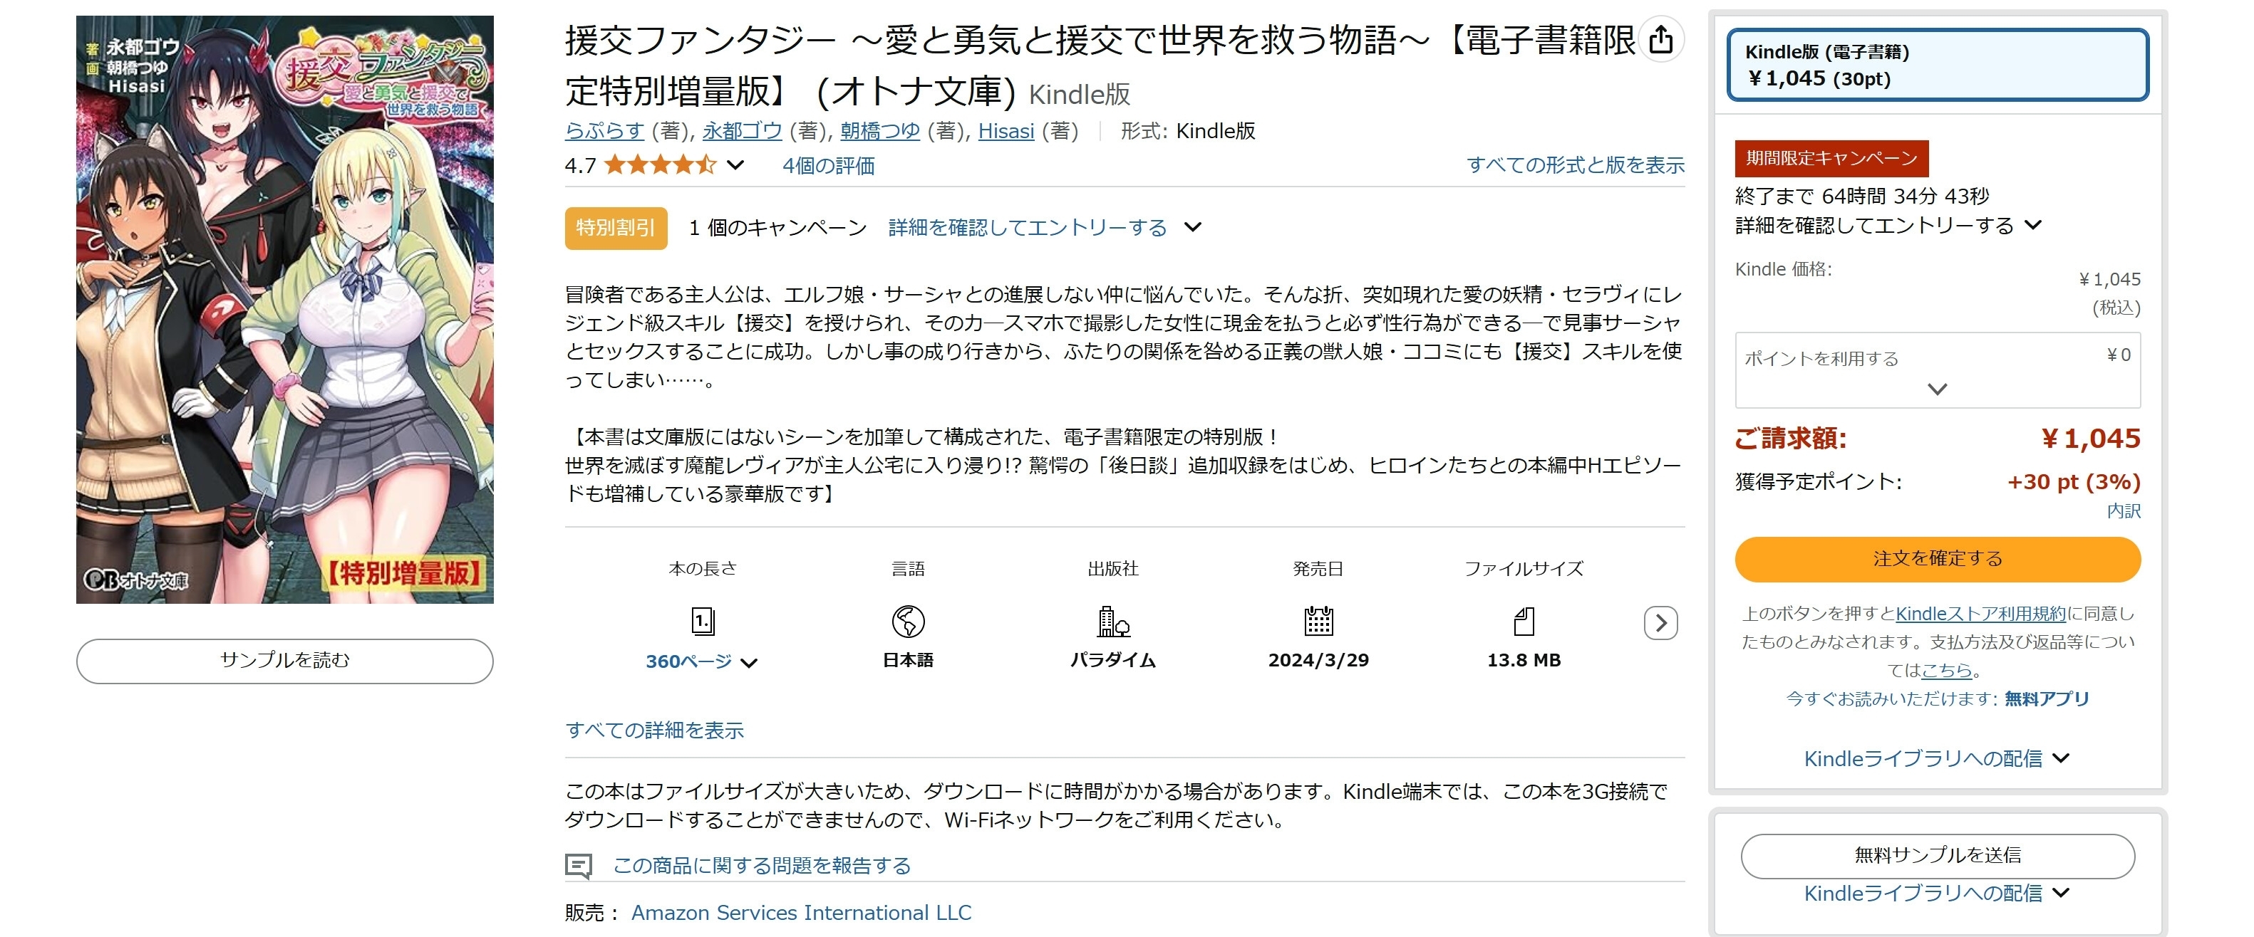Viewport: 2254px width, 937px height.
Task: Click the 注文を確定する order button
Action: (1938, 560)
